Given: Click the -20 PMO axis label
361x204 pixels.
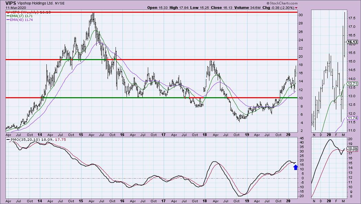Looking at the screenshot, I should coord(302,196).
